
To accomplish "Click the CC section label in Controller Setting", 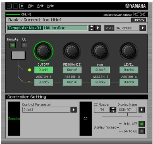I will 86,119.
